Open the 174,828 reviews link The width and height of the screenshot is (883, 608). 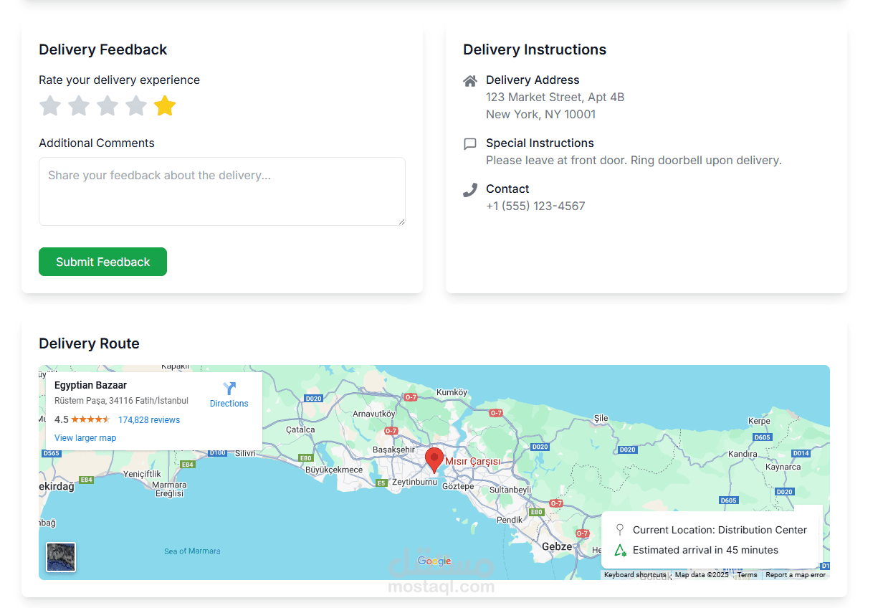149,420
